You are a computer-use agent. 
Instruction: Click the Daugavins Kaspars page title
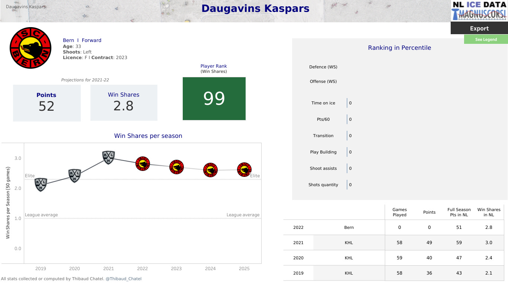coord(255,9)
